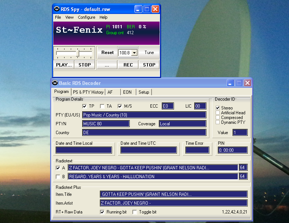Expand the 100.8 frequency dropdown
The image size is (289, 223).
(x=135, y=53)
